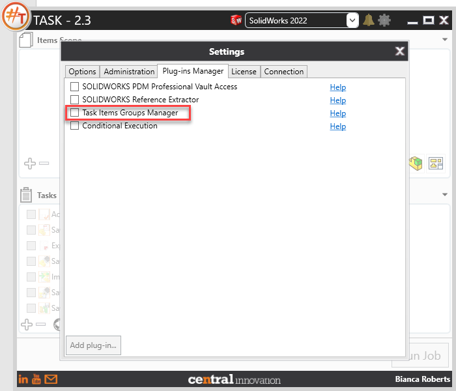The image size is (456, 391).
Task: Open the LinkedIn icon in footer
Action: (x=23, y=379)
